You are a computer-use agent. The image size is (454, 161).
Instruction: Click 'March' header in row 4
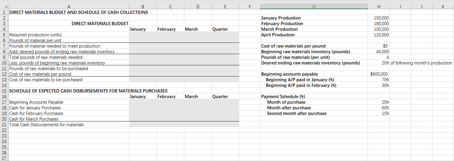(x=191, y=29)
